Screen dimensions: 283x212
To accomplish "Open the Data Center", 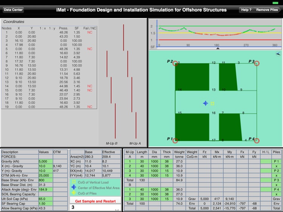I will coord(14,10).
